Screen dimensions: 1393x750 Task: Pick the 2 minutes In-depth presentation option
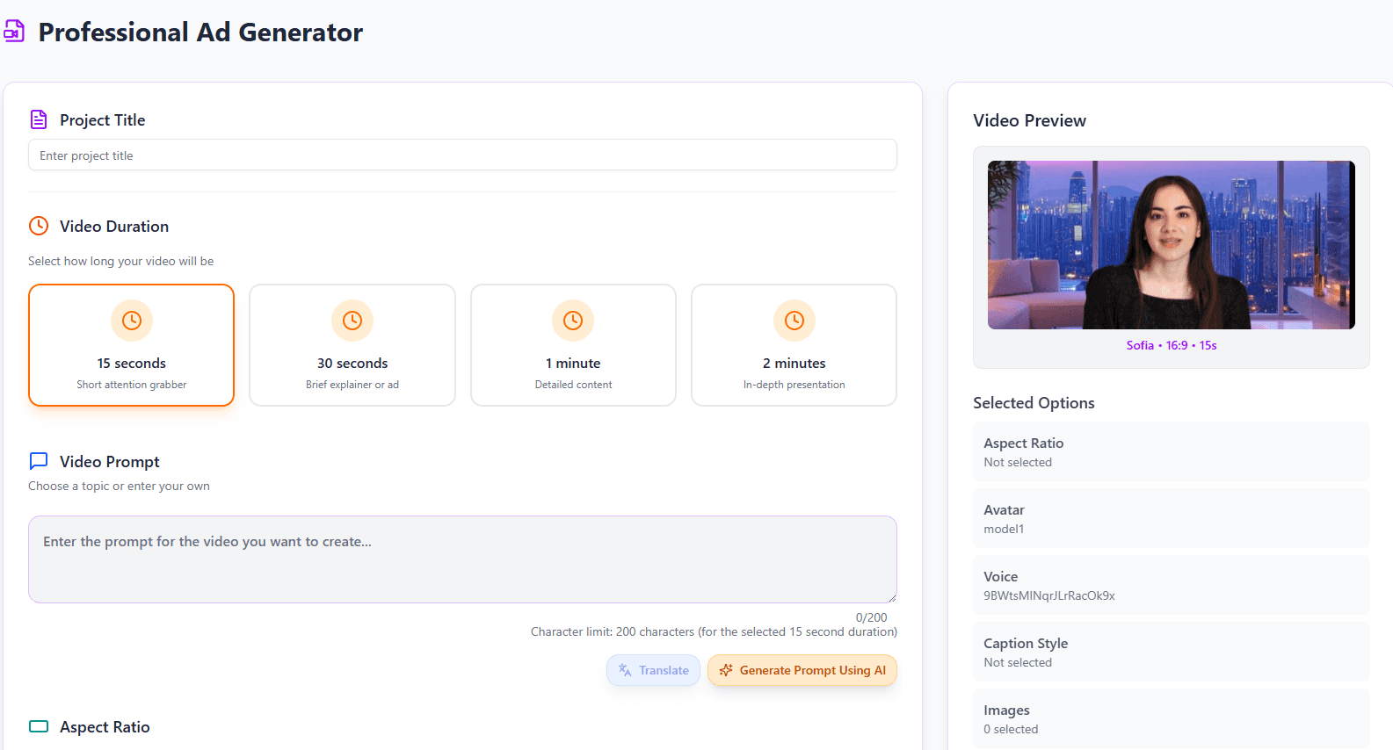794,345
